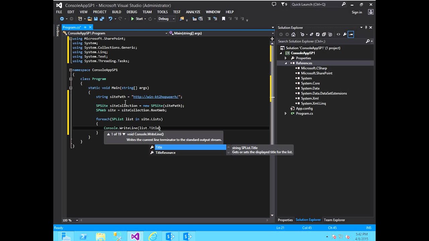Image resolution: width=429 pixels, height=241 pixels.
Task: Click the Home icon in Solution Explorer
Action: [293, 34]
